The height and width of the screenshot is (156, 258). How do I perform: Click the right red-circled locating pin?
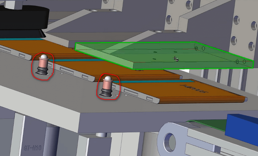tap(107, 86)
